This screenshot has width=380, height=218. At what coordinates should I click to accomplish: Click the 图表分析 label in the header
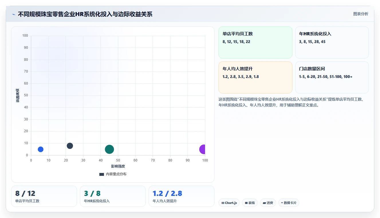click(361, 14)
